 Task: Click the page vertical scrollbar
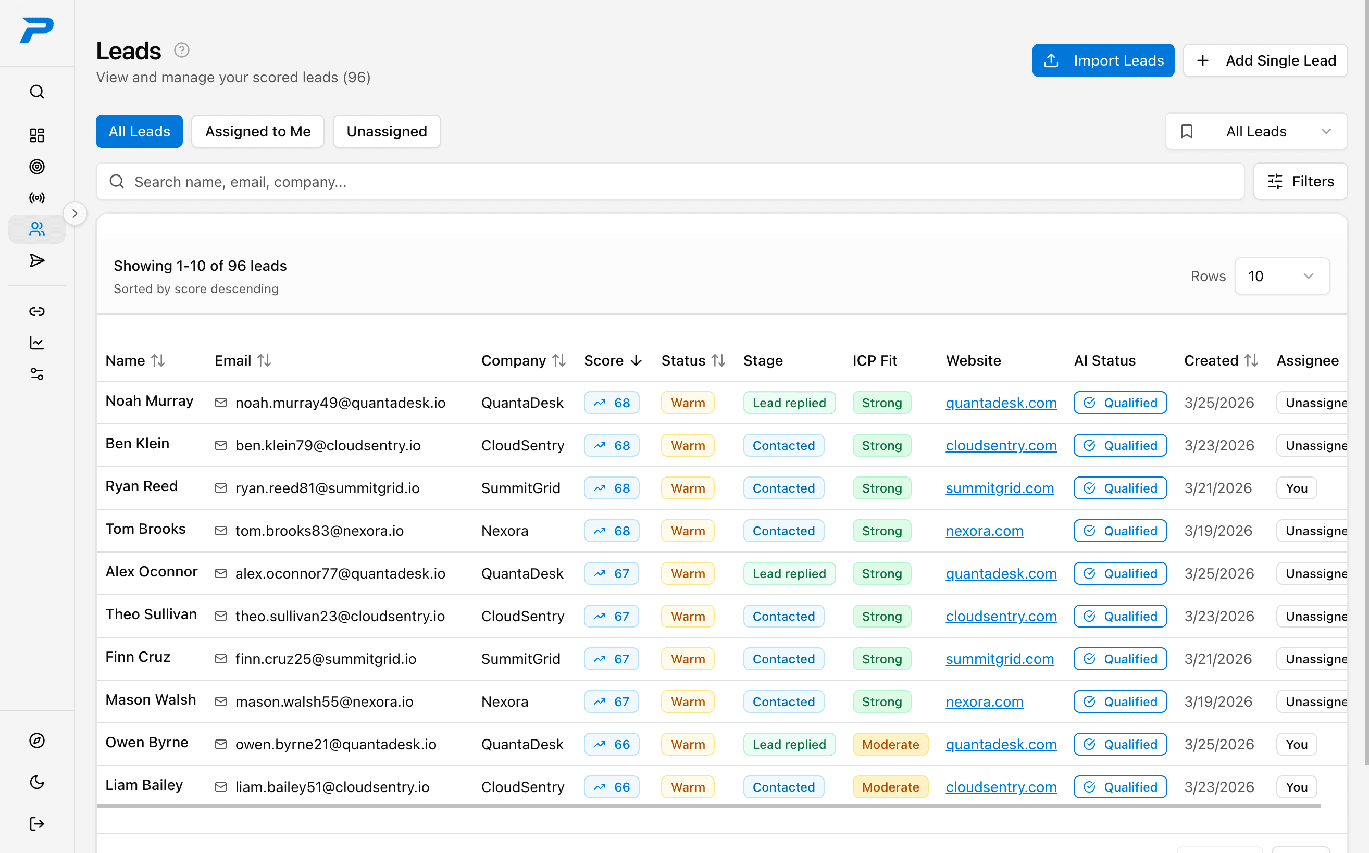(x=1366, y=382)
